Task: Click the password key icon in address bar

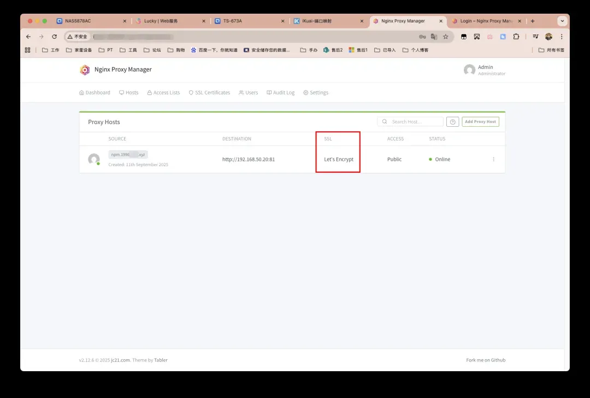Action: coord(422,37)
